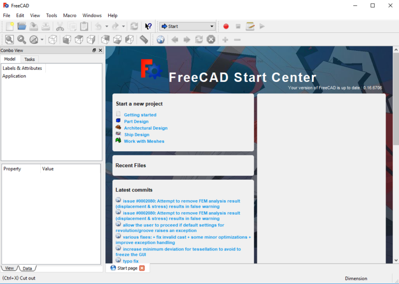This screenshot has height=284, width=399.
Task: Open the Undo history dropdown arrow
Action: click(107, 26)
